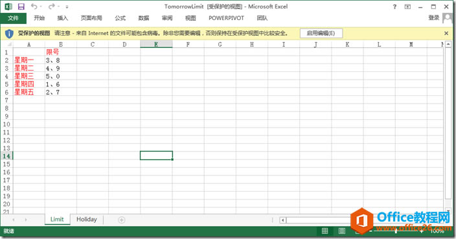Click the user account avatar icon
Viewport: 456px width, 239px height.
click(x=448, y=18)
